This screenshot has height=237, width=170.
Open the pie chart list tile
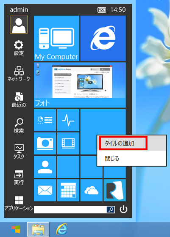click(45, 120)
